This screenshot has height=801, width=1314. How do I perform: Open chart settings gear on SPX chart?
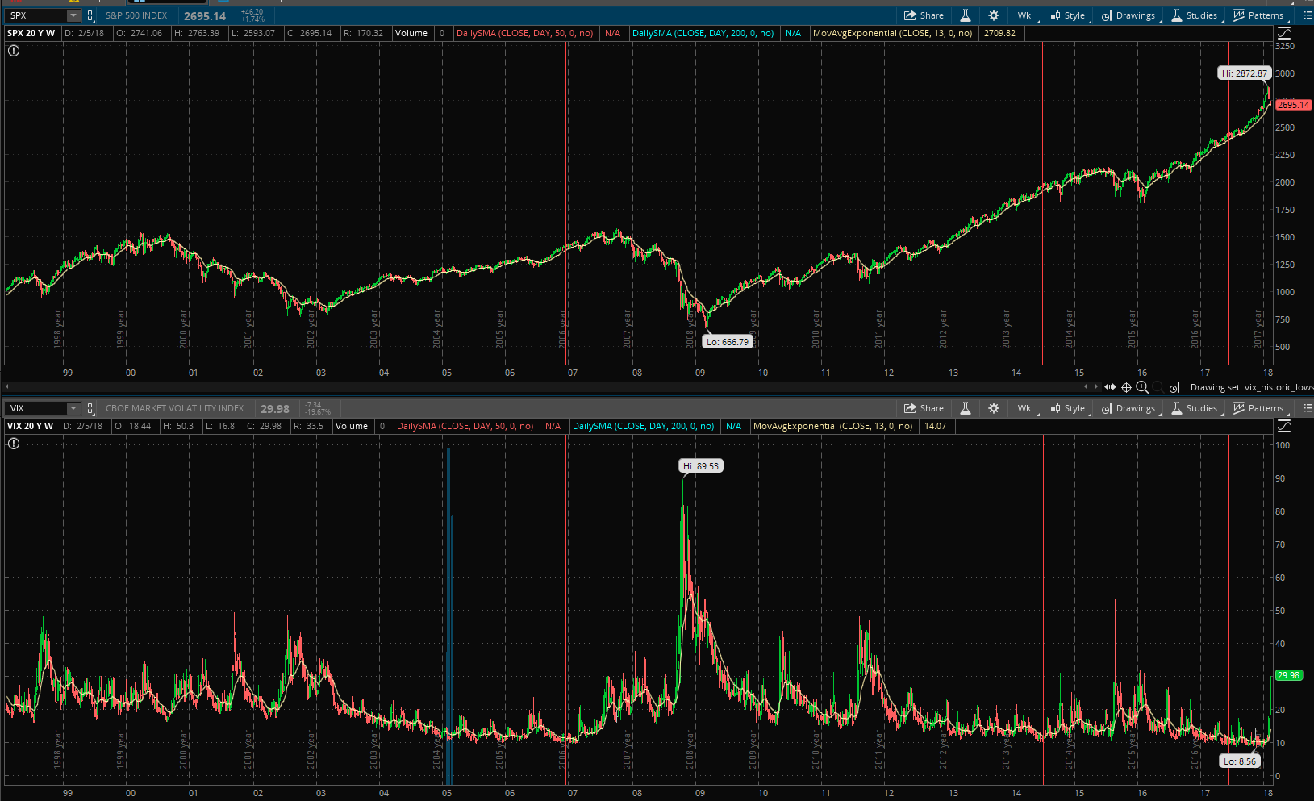(x=994, y=15)
